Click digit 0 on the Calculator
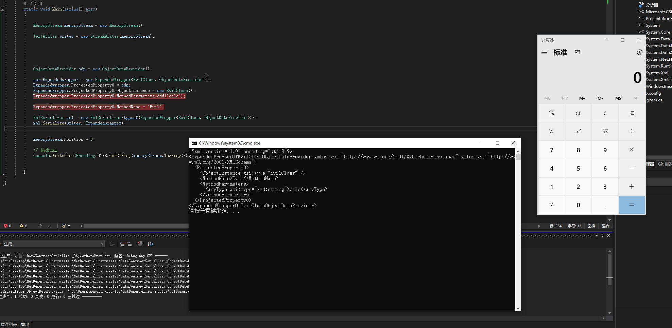Screen dimensions: 672x328 point(578,205)
